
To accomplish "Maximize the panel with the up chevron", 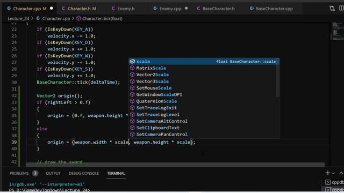I will pyautogui.click(x=341, y=173).
